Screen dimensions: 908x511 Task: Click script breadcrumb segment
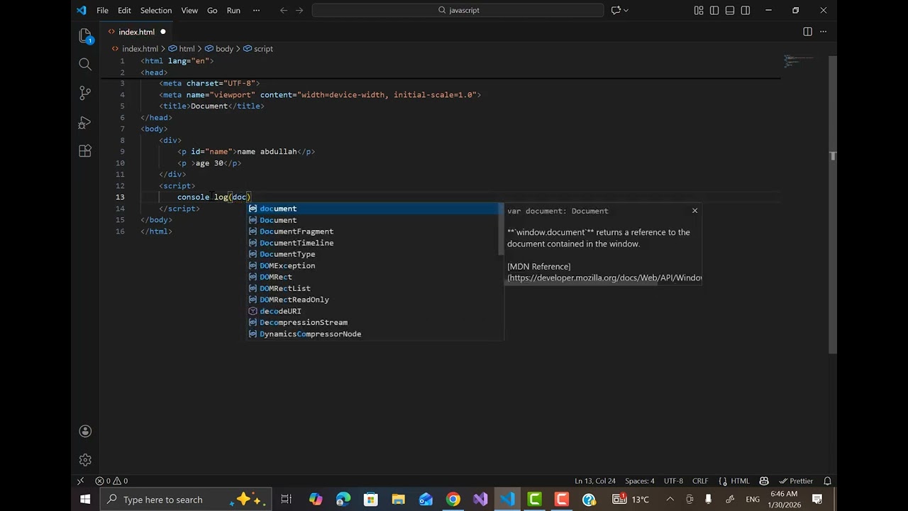coord(263,48)
